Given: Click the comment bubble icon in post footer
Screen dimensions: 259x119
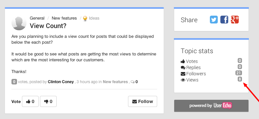Looking at the screenshot, I should 133,82.
